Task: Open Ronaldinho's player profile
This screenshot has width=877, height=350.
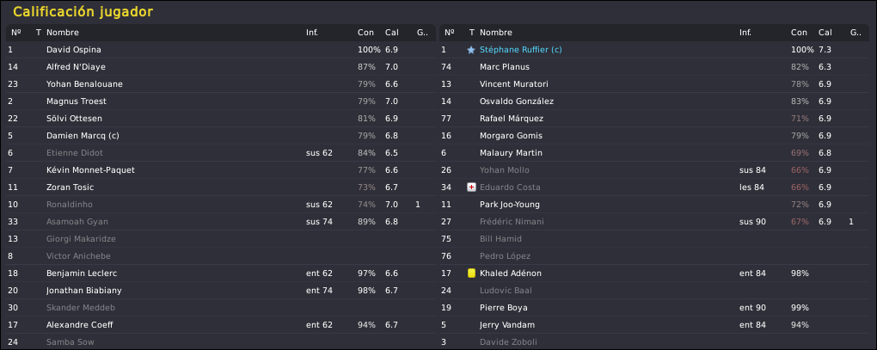Action: pos(70,205)
